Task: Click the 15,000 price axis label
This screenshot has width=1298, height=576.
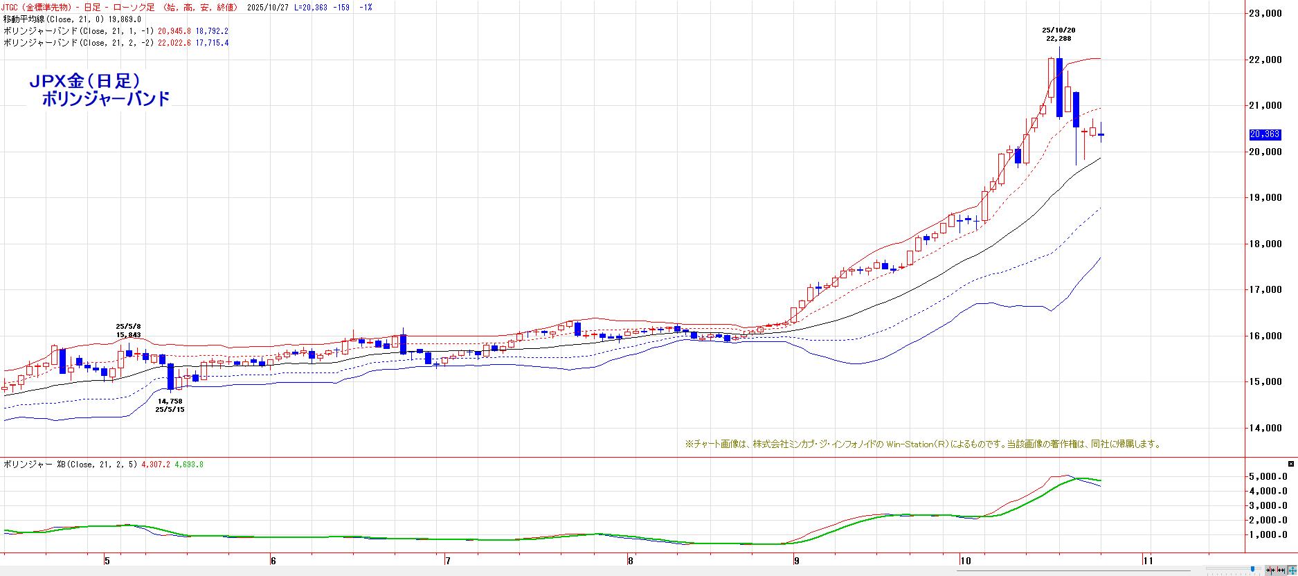Action: 1266,382
